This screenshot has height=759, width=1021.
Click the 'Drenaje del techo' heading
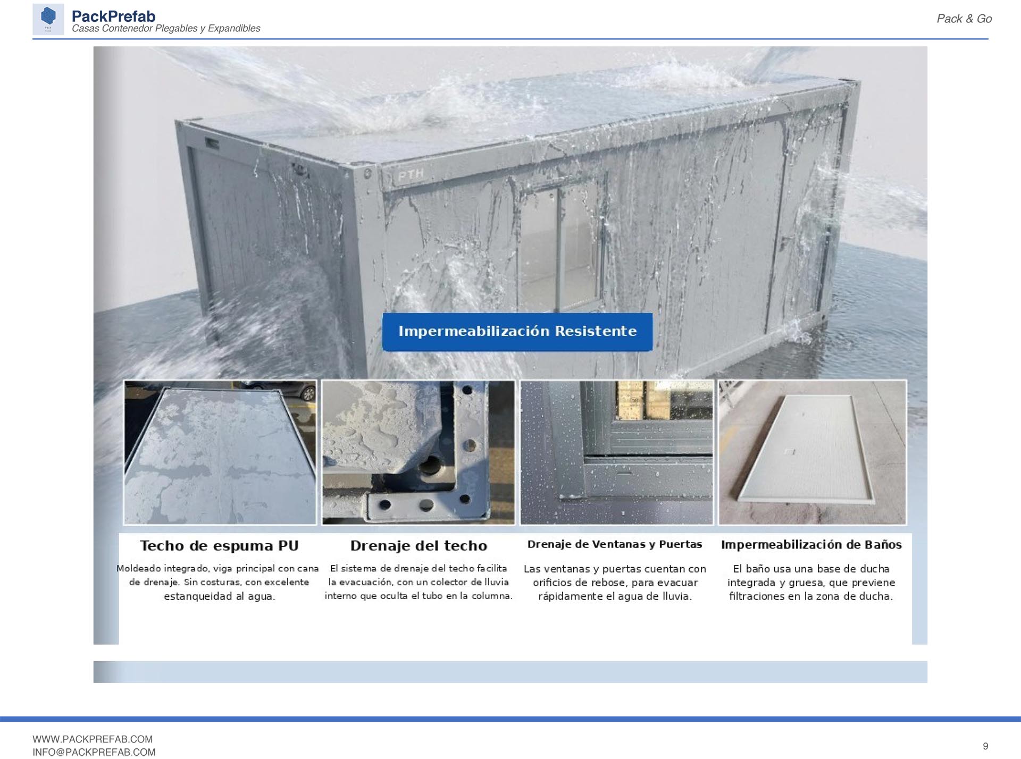pos(419,546)
